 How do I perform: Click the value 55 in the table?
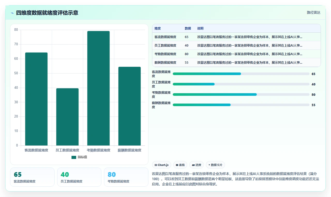coord(186,63)
